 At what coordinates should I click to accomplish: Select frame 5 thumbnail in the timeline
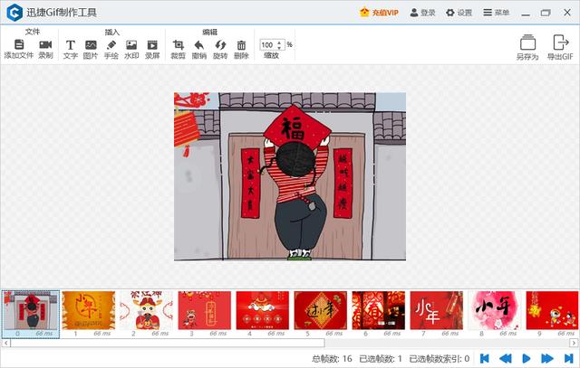(x=321, y=310)
